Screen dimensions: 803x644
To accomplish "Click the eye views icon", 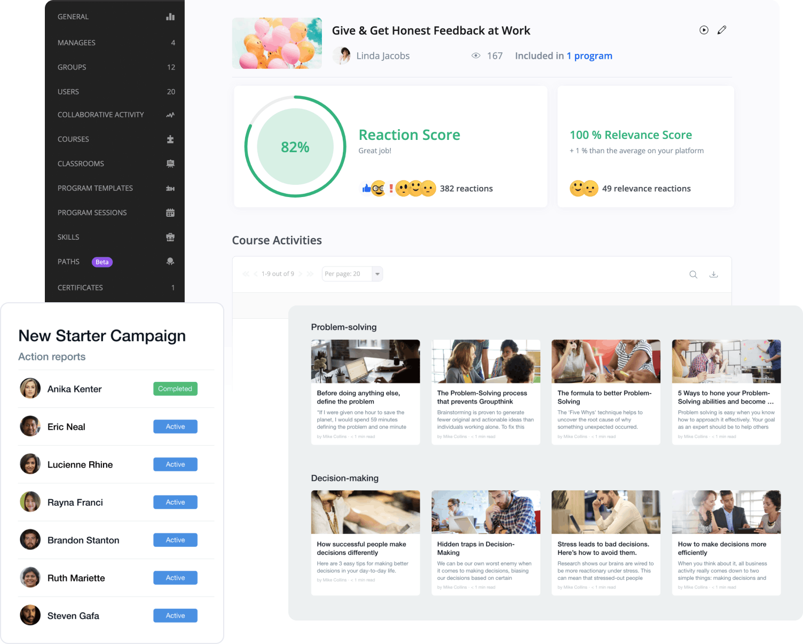I will pyautogui.click(x=476, y=56).
